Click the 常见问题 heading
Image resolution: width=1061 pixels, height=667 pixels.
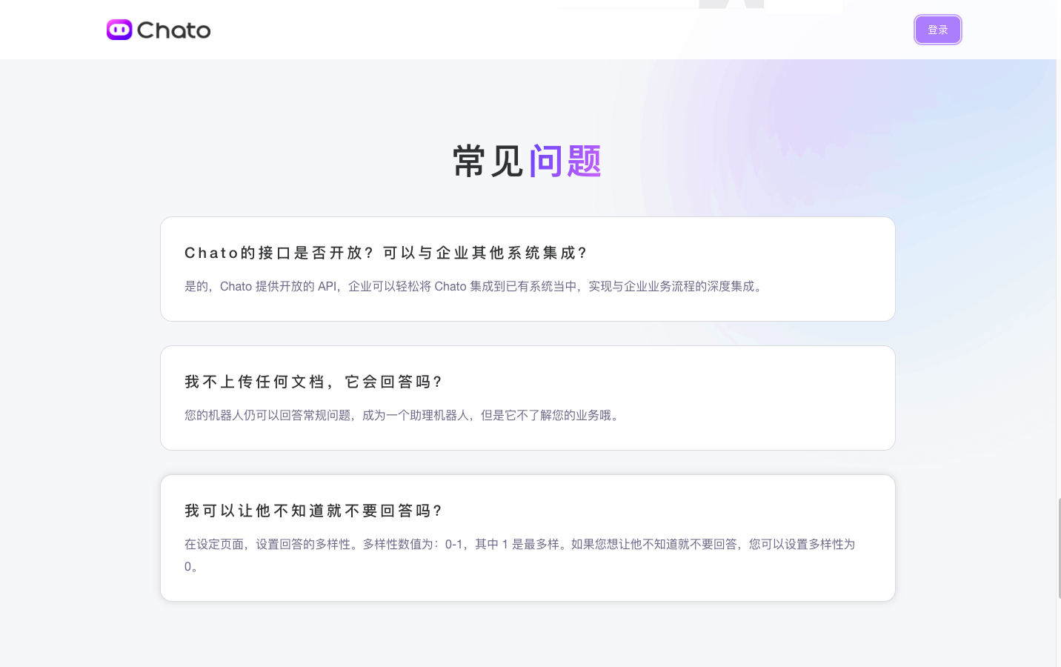[x=528, y=161]
